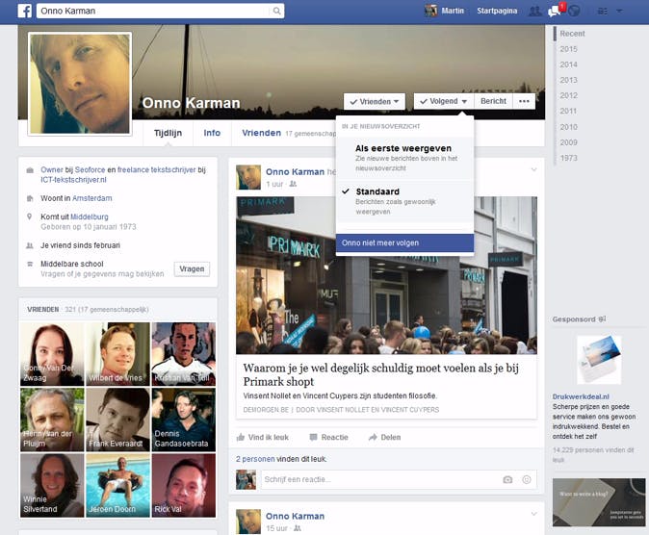Open friend Dennis Gandasoebrata thumbnail
The height and width of the screenshot is (535, 649).
click(x=184, y=420)
